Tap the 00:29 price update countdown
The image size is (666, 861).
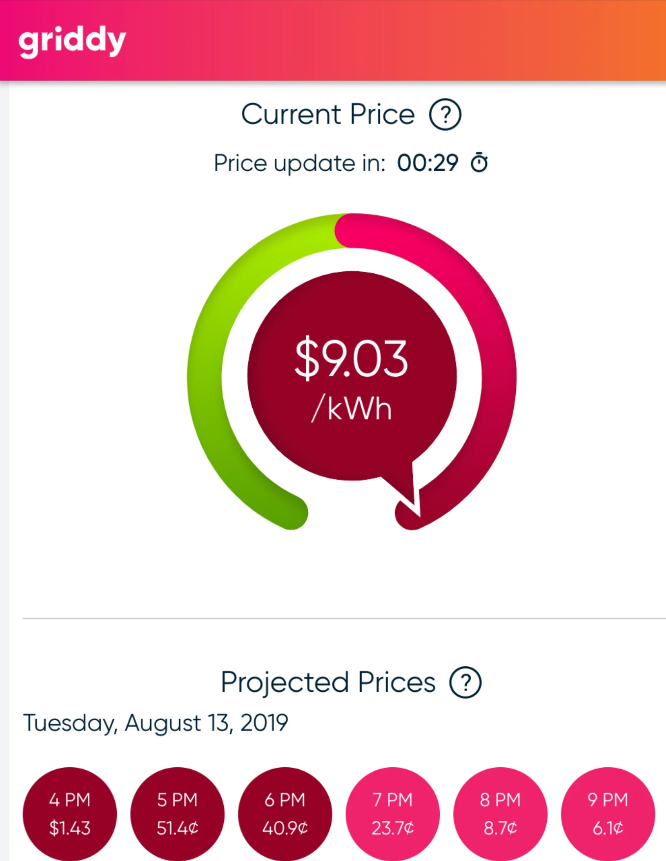[x=427, y=163]
